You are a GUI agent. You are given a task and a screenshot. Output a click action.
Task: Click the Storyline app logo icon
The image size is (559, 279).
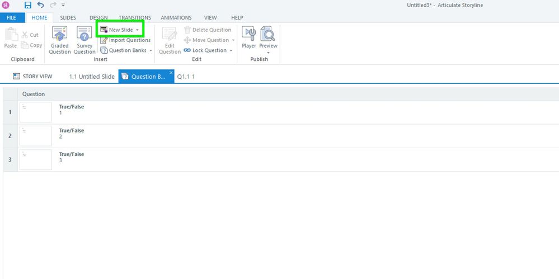6,5
